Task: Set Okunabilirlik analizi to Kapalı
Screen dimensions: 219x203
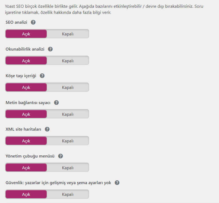Action: click(68, 61)
